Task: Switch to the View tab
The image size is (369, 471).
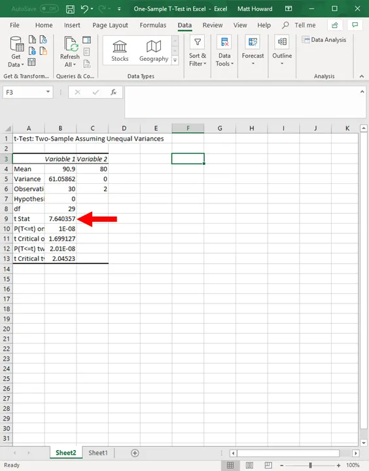Action: pos(240,26)
